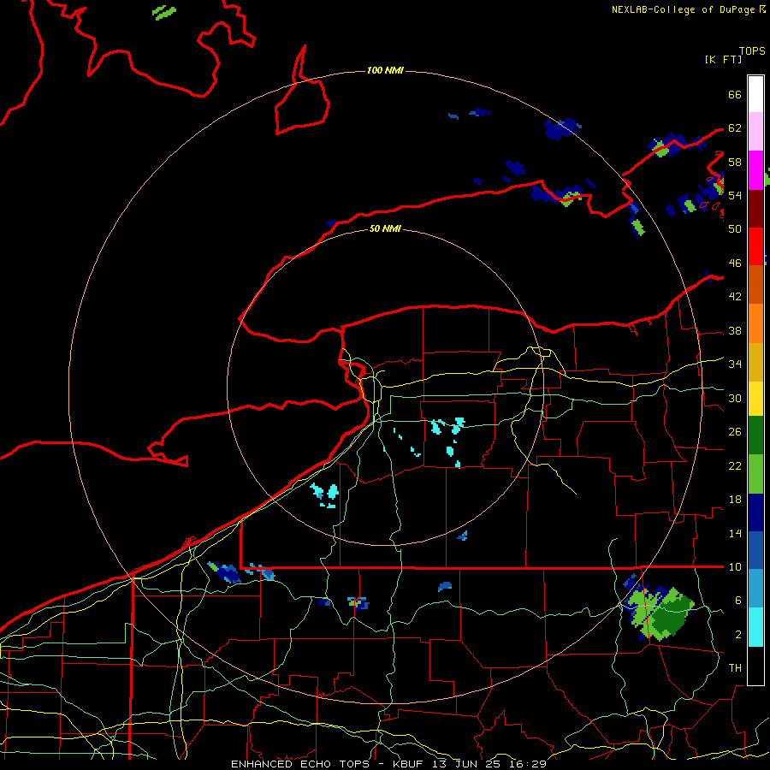770x770 pixels.
Task: Click the 66 scale label
Action: [x=735, y=94]
